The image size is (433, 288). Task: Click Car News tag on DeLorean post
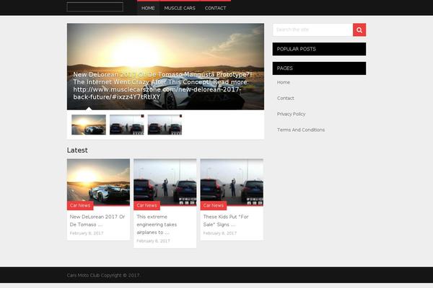(80, 205)
